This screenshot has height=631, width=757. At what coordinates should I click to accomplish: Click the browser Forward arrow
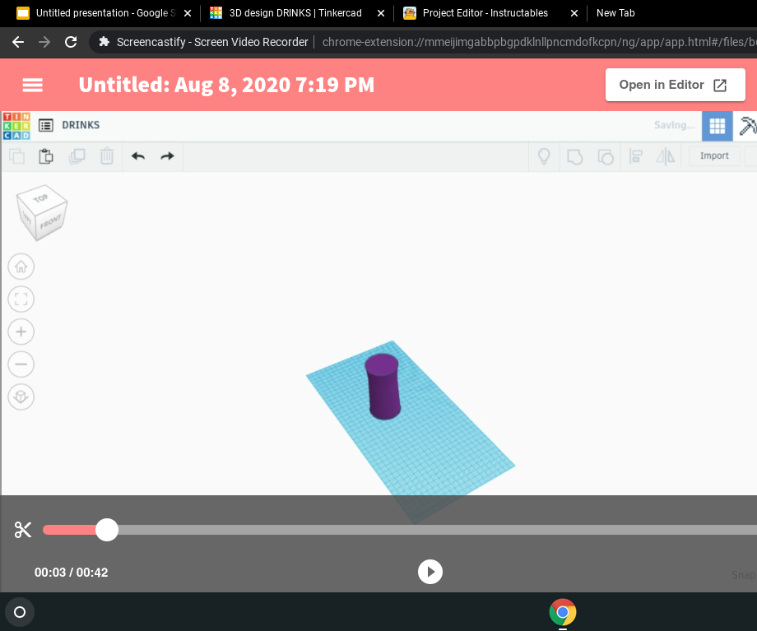pos(44,42)
